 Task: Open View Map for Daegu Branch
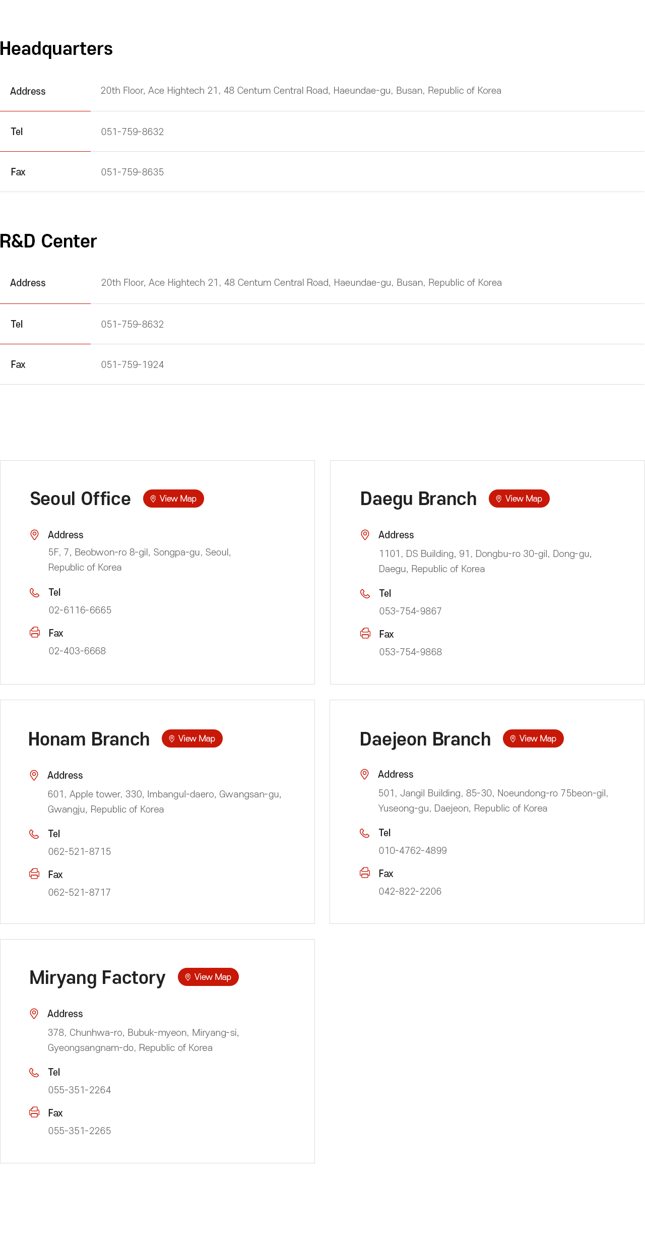tap(519, 499)
